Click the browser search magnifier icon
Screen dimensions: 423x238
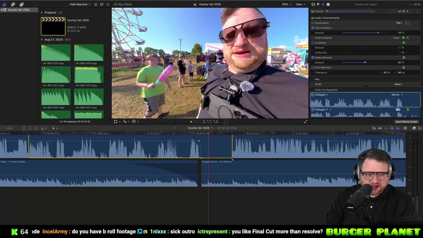pyautogui.click(x=108, y=4)
